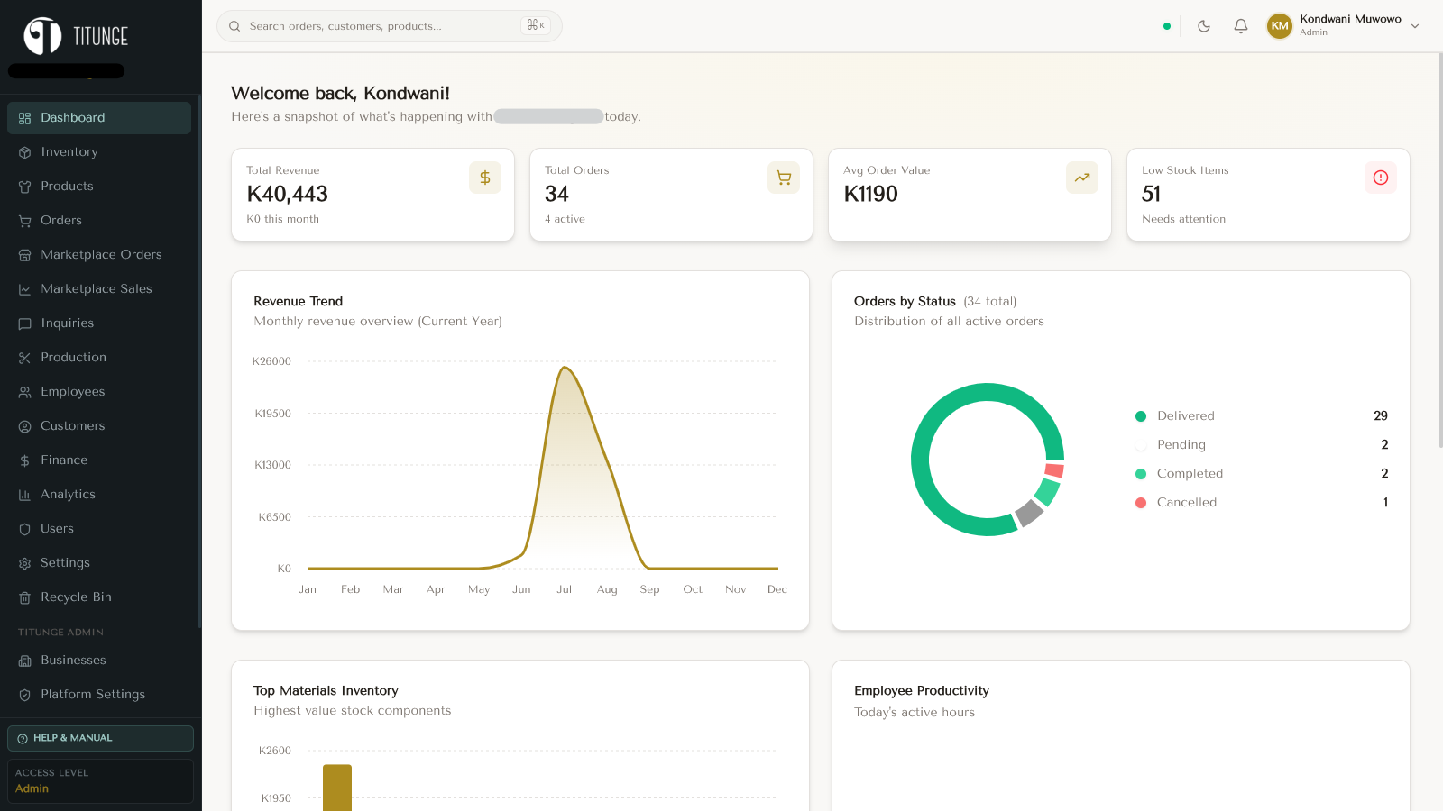Click the 'Top Materials Inventory' heading
Screen dimensions: 1443x811
coord(326,690)
